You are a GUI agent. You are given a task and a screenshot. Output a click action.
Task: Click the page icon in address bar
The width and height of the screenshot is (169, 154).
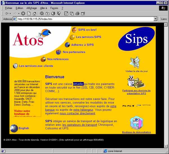click(x=15, y=19)
